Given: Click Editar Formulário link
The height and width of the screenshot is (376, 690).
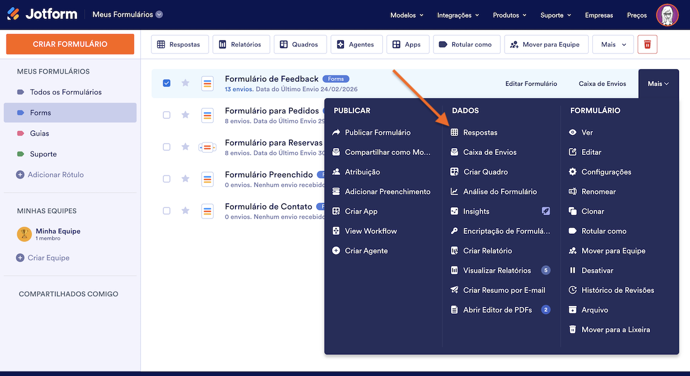Looking at the screenshot, I should click(x=531, y=84).
